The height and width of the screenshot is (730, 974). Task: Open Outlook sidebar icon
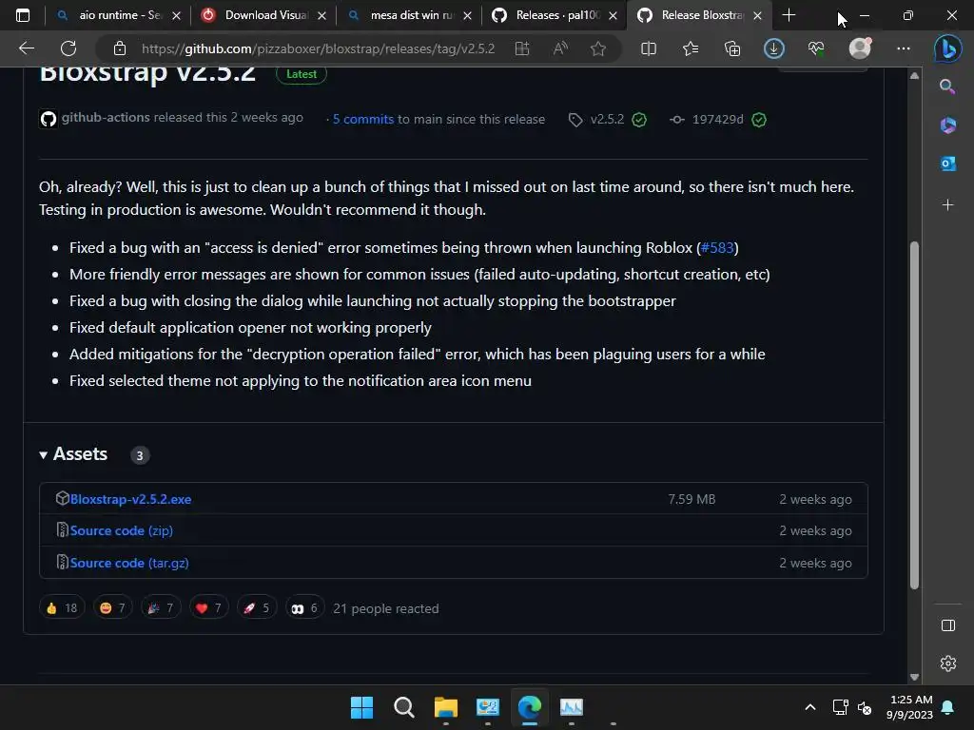pyautogui.click(x=948, y=163)
